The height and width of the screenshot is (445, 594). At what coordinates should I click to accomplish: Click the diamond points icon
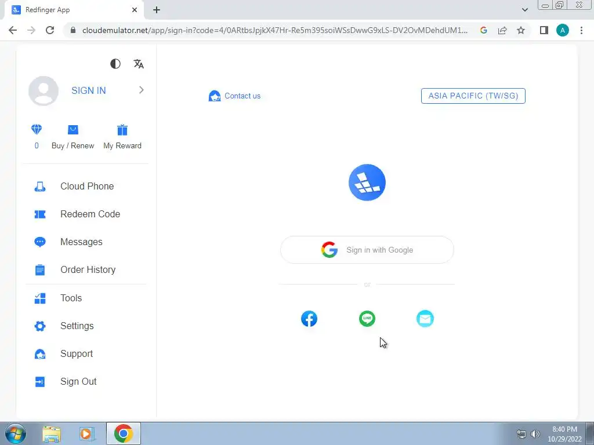37,130
